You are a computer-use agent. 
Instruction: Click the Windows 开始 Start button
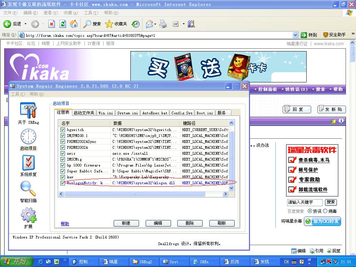[16, 262]
